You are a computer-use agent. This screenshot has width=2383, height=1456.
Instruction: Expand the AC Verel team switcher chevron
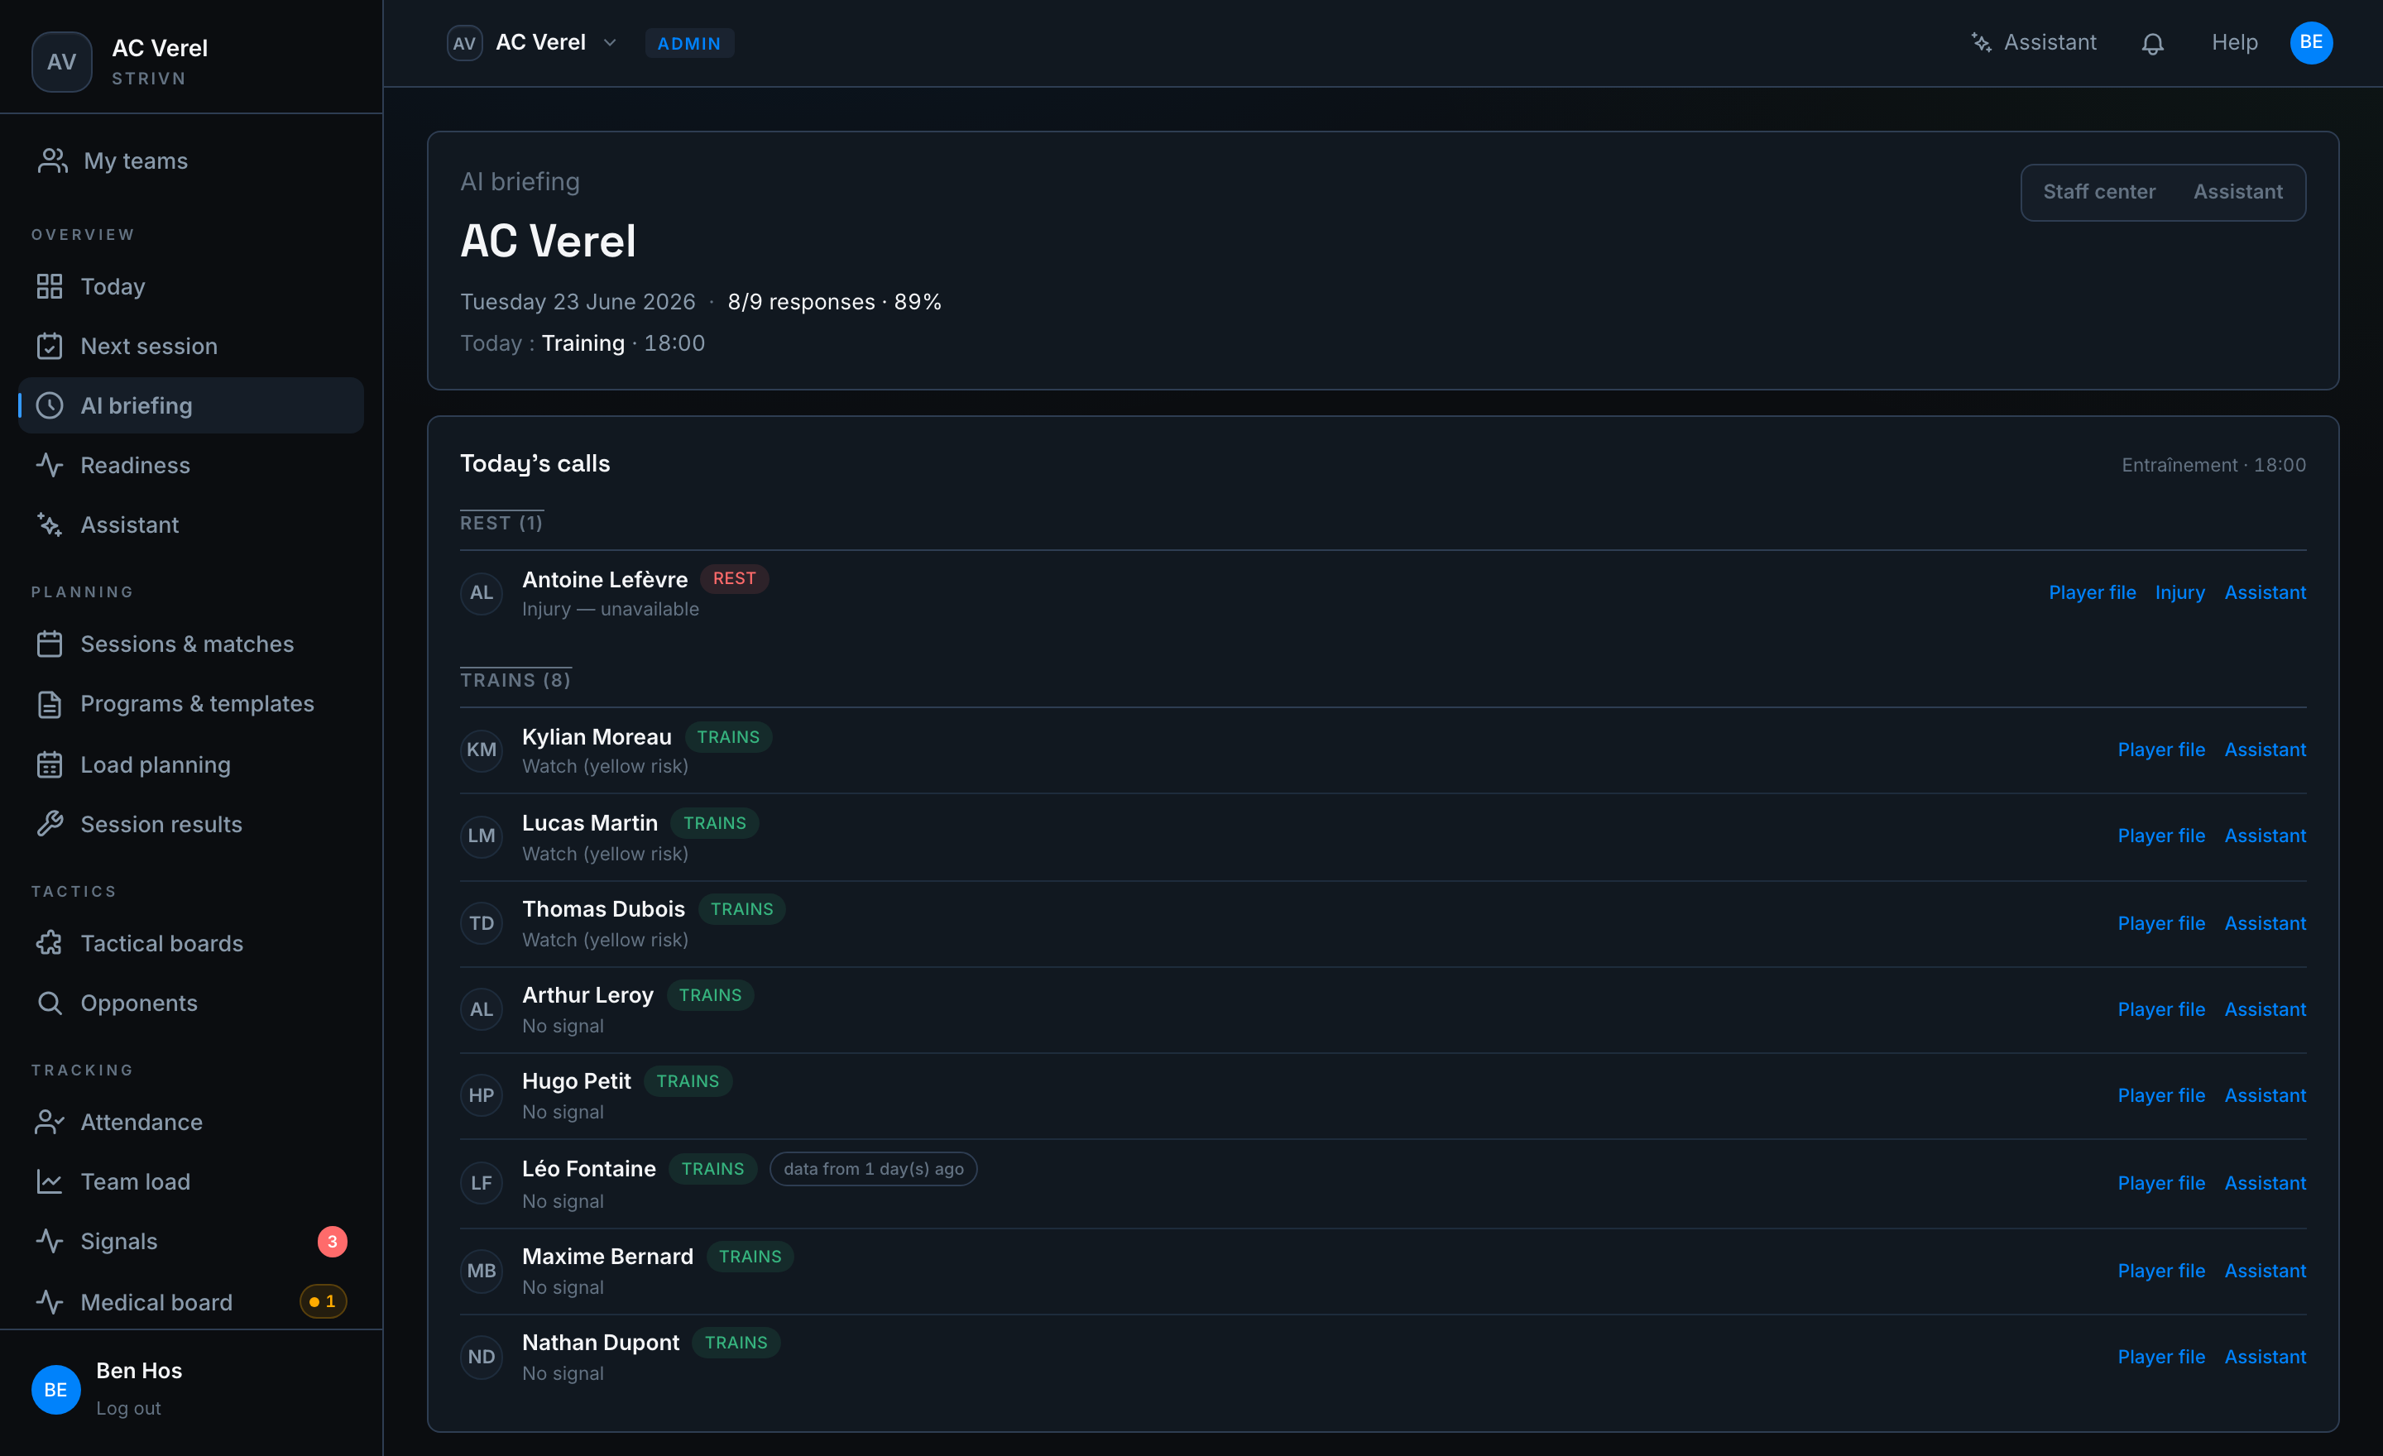click(609, 42)
